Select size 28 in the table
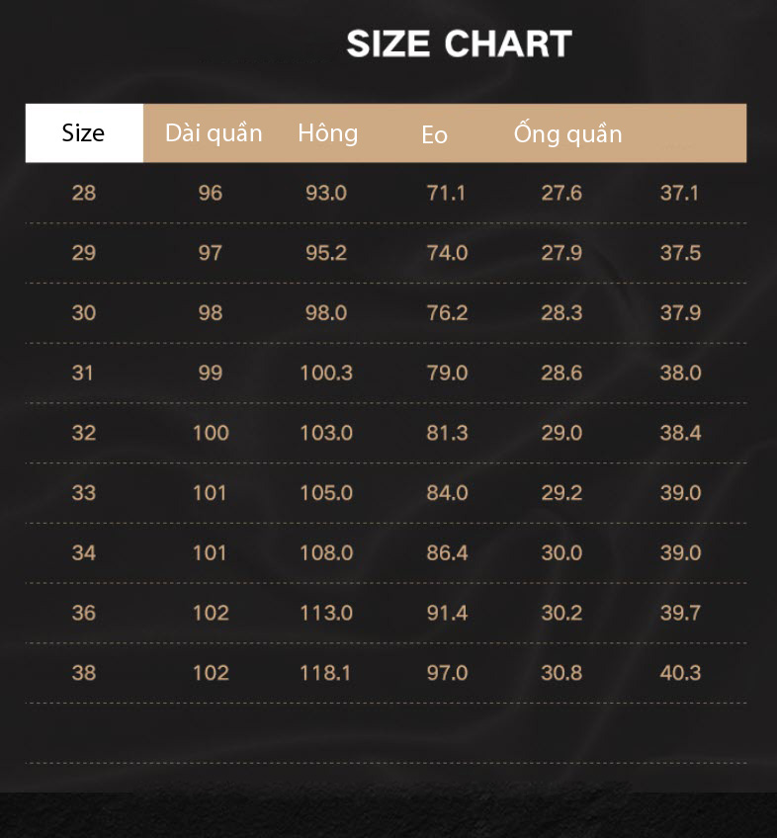This screenshot has height=838, width=777. point(84,193)
